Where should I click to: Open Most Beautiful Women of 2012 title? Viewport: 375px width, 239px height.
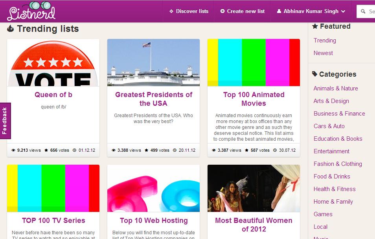click(254, 224)
